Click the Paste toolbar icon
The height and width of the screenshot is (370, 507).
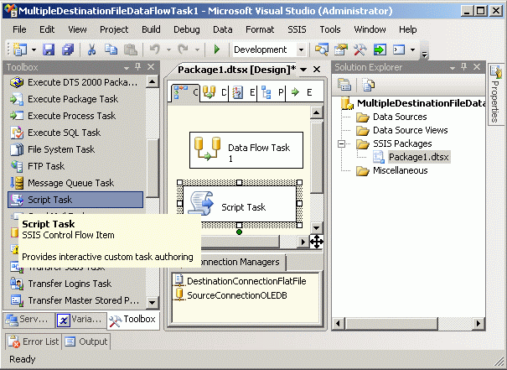pyautogui.click(x=131, y=50)
